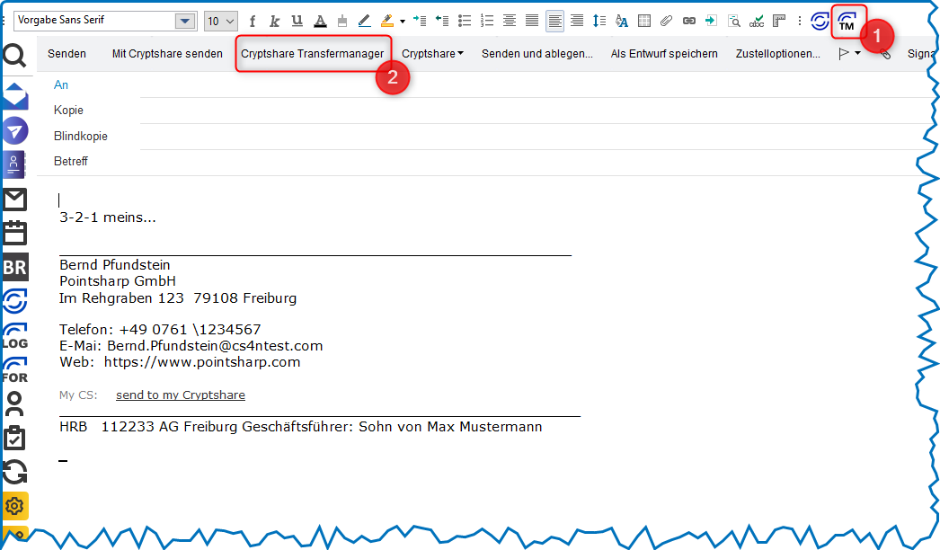Image resolution: width=940 pixels, height=550 pixels.
Task: Click the Cryptshare TM toolbar icon
Action: pos(847,21)
